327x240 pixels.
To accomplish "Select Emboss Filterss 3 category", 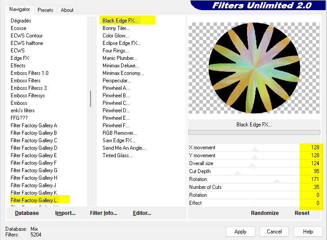I will (29, 88).
